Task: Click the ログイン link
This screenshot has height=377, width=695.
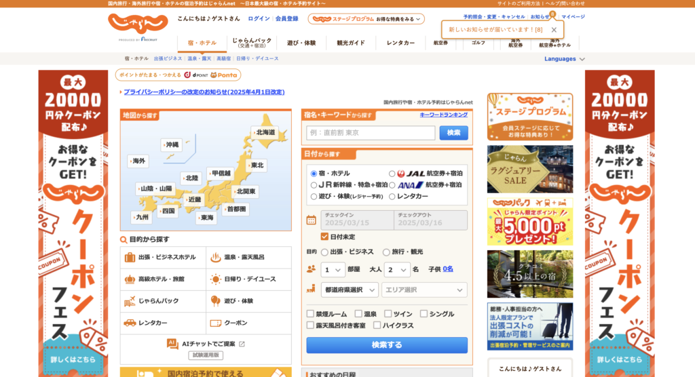Action: tap(259, 18)
